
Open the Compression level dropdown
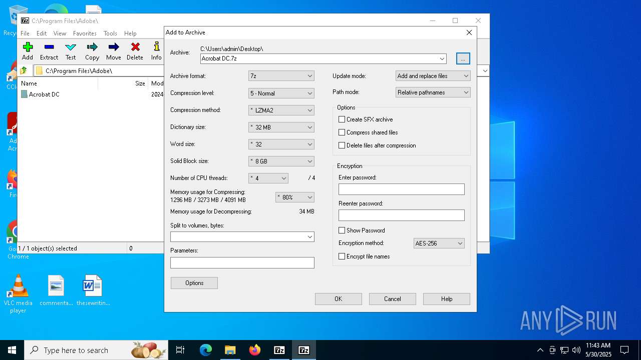click(x=281, y=93)
